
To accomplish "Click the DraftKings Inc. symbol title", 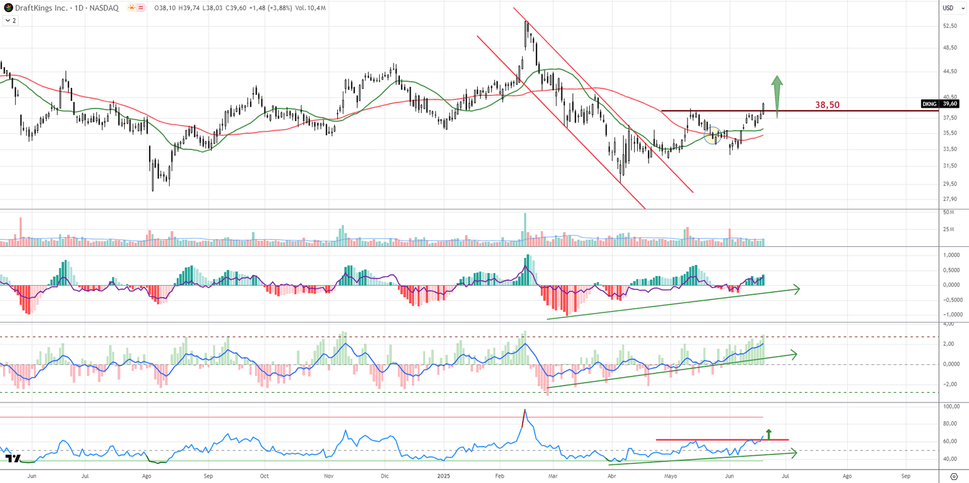I will pyautogui.click(x=41, y=8).
